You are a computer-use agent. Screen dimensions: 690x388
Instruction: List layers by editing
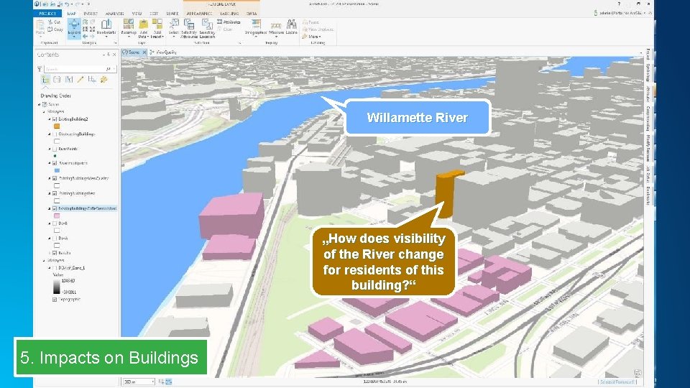click(80, 80)
